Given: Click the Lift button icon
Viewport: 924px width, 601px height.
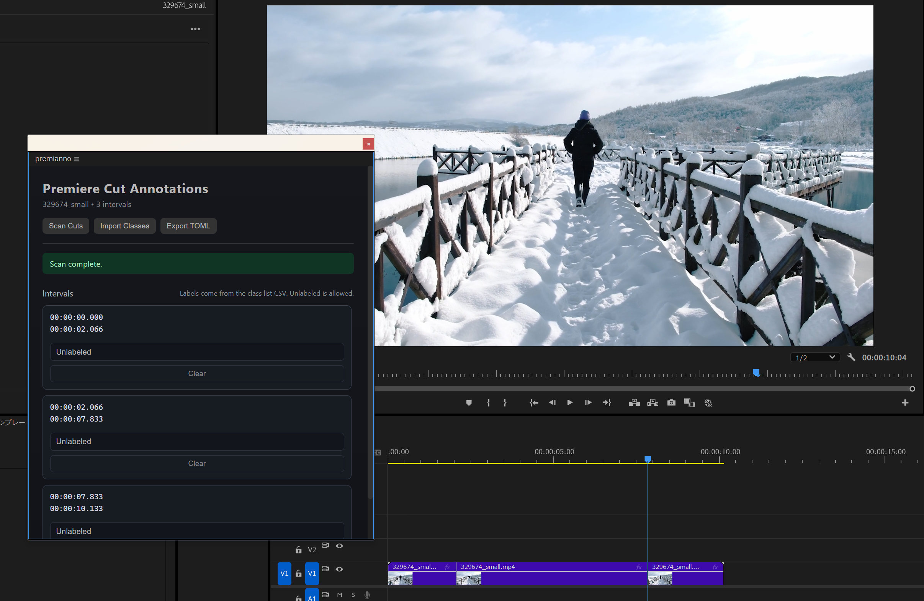Looking at the screenshot, I should click(634, 403).
